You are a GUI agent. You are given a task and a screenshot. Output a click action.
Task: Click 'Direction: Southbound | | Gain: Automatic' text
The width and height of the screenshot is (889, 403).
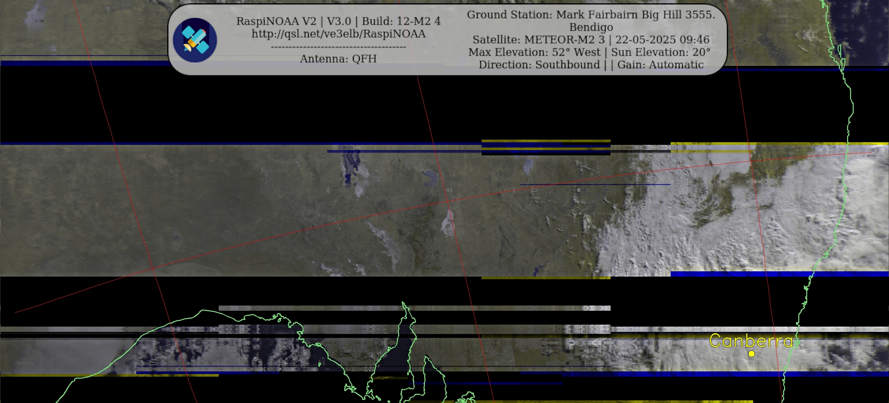pyautogui.click(x=591, y=65)
